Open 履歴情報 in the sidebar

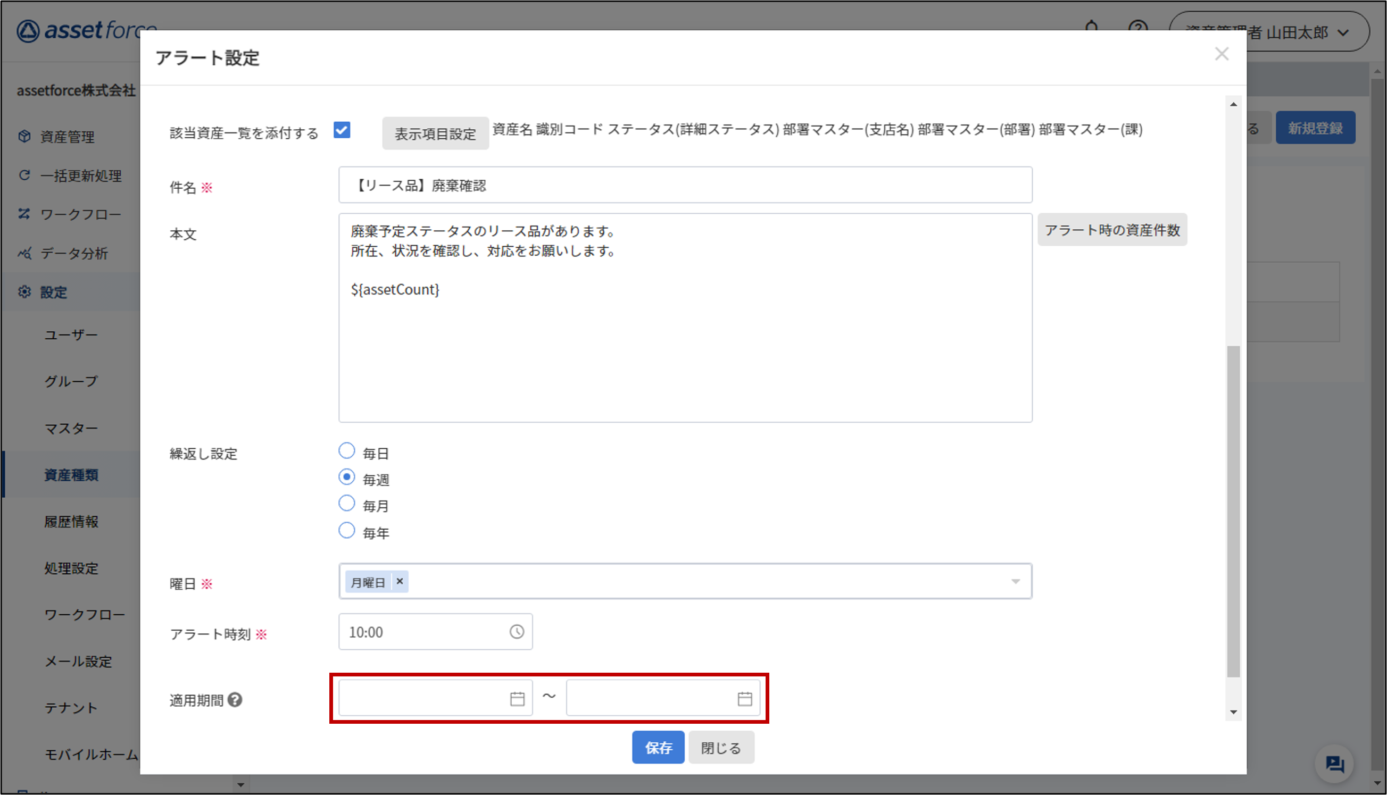71,522
